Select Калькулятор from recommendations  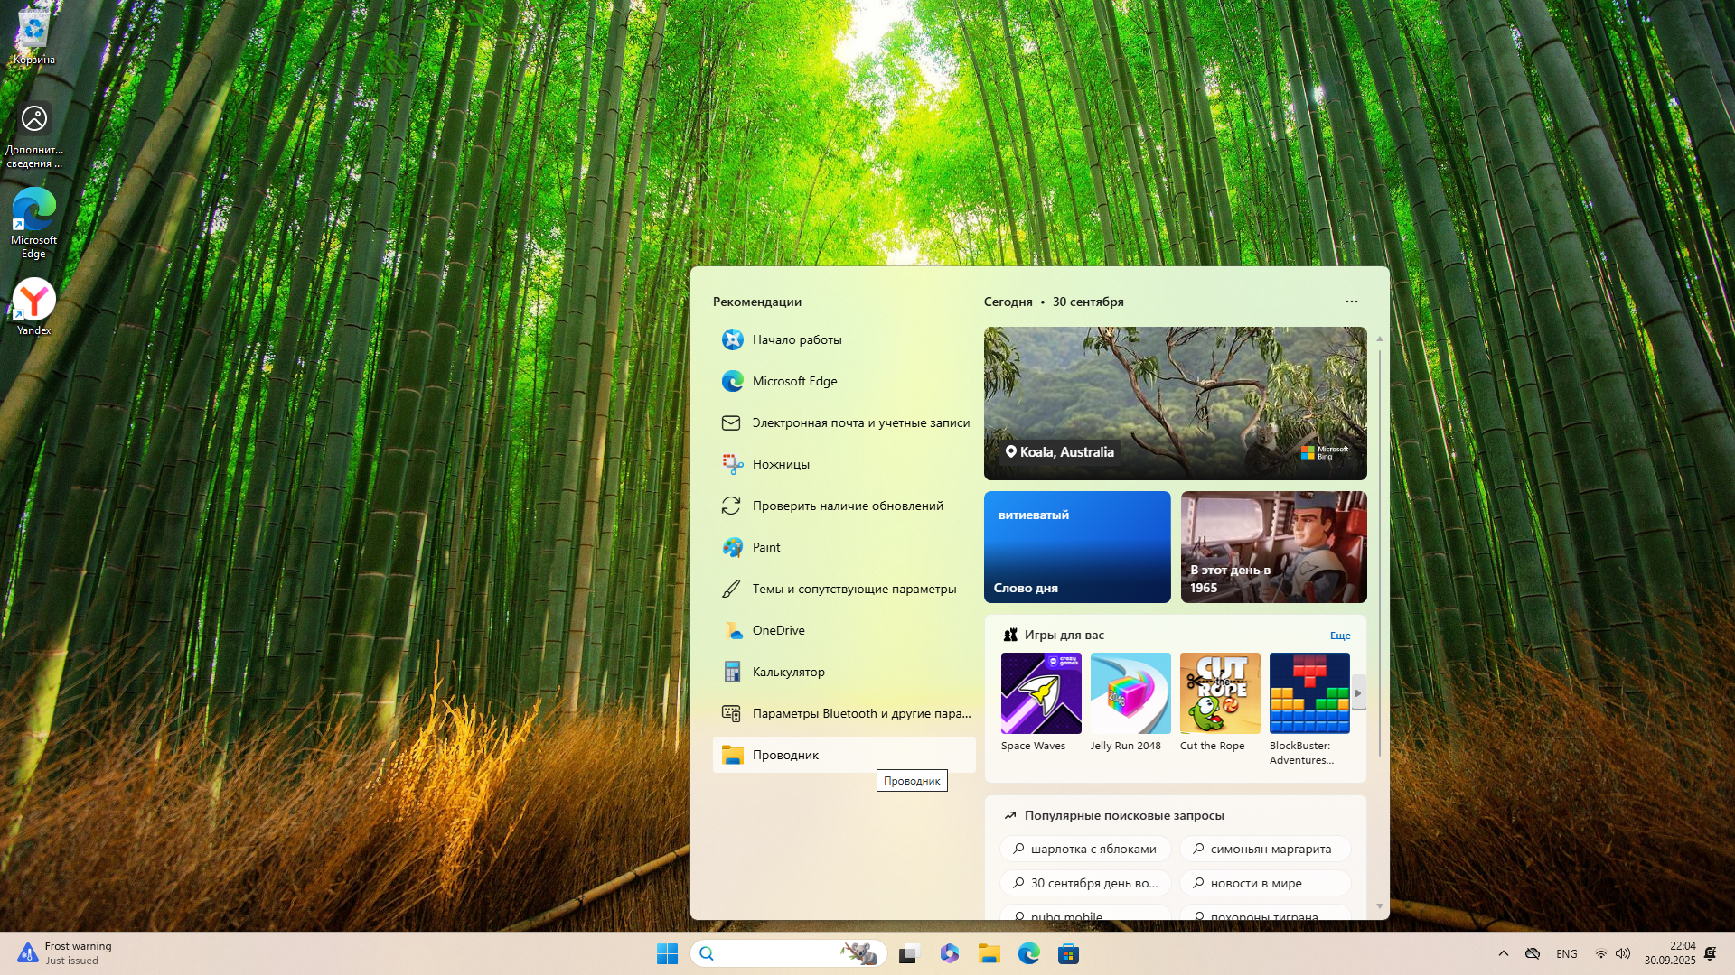pos(788,672)
